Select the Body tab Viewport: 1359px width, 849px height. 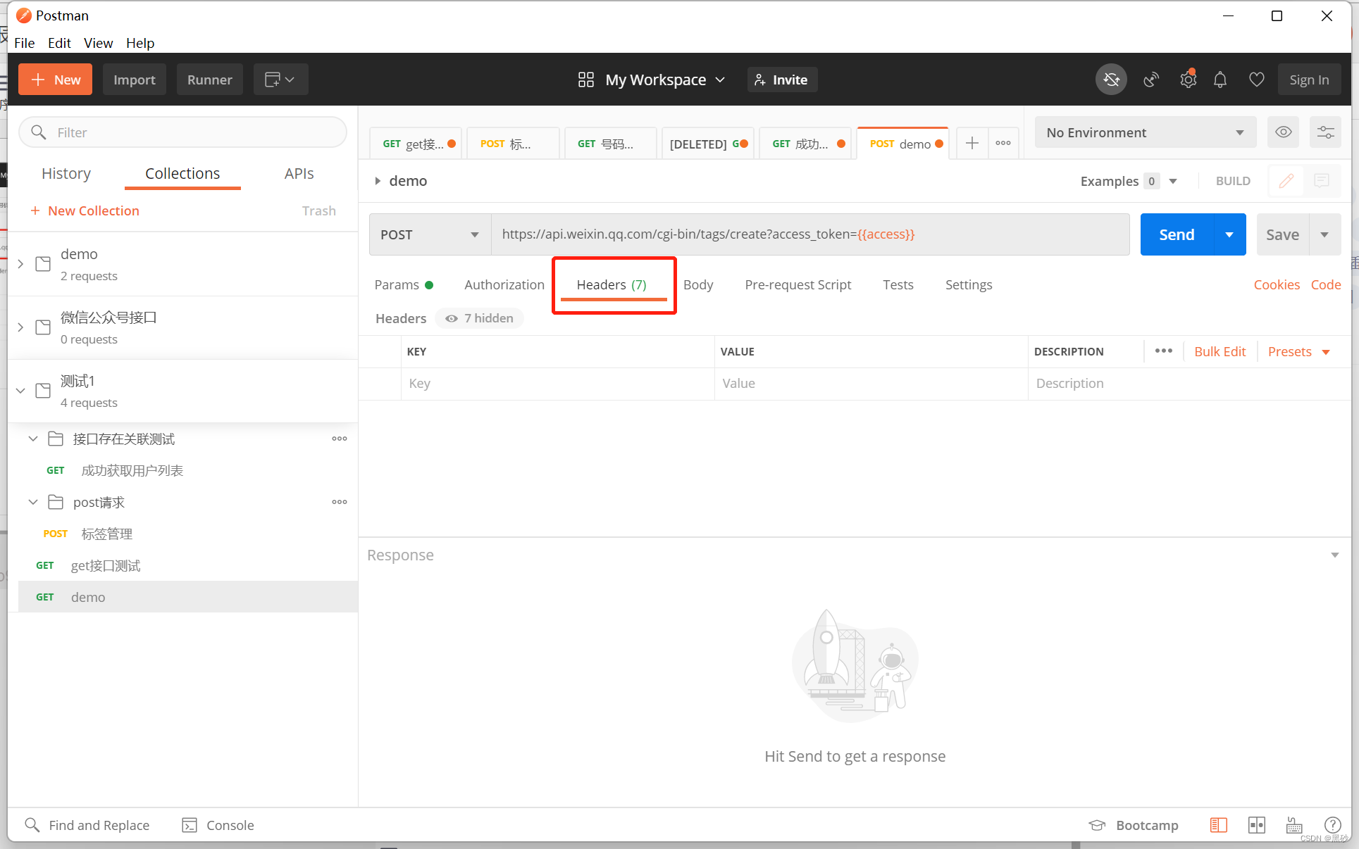699,284
